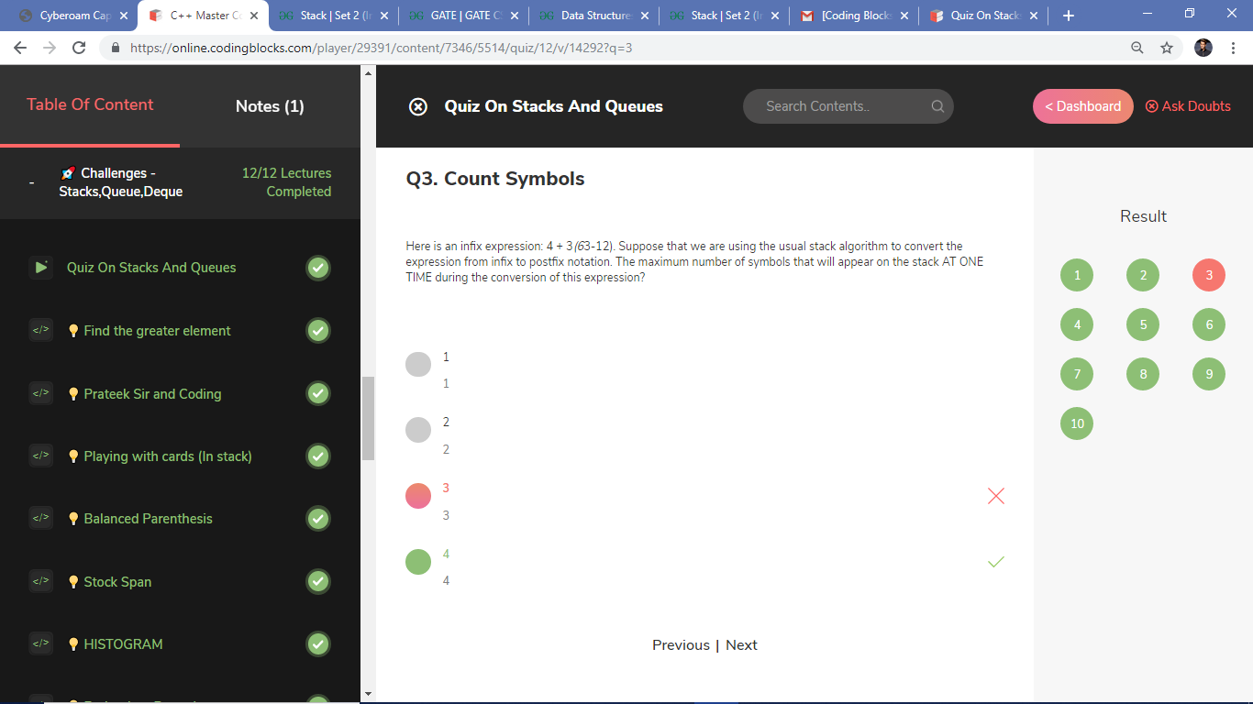The image size is (1253, 704).
Task: Switch to the Notes (1) tab
Action: coord(270,106)
